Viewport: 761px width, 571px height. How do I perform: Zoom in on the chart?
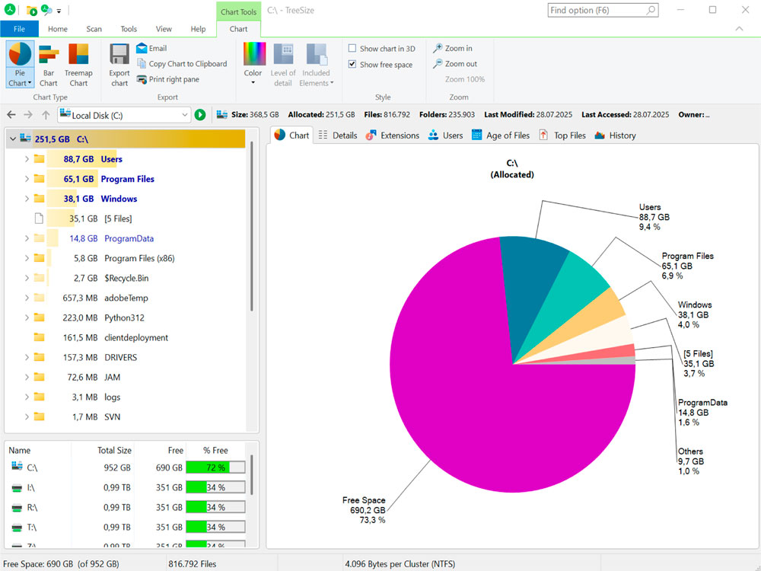452,48
